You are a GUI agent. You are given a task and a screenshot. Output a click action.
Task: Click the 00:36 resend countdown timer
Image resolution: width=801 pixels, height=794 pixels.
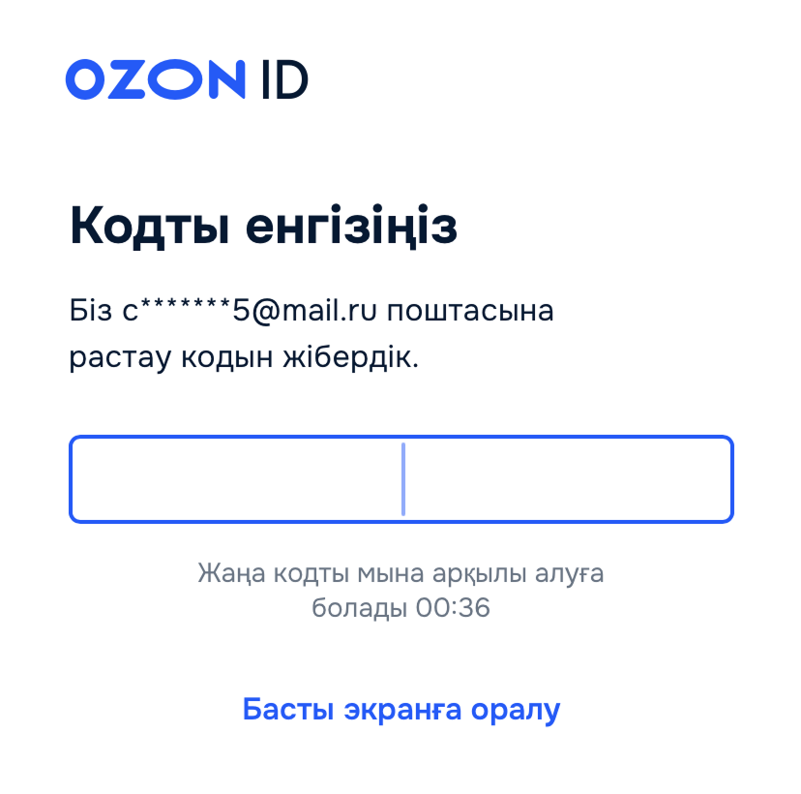453,607
